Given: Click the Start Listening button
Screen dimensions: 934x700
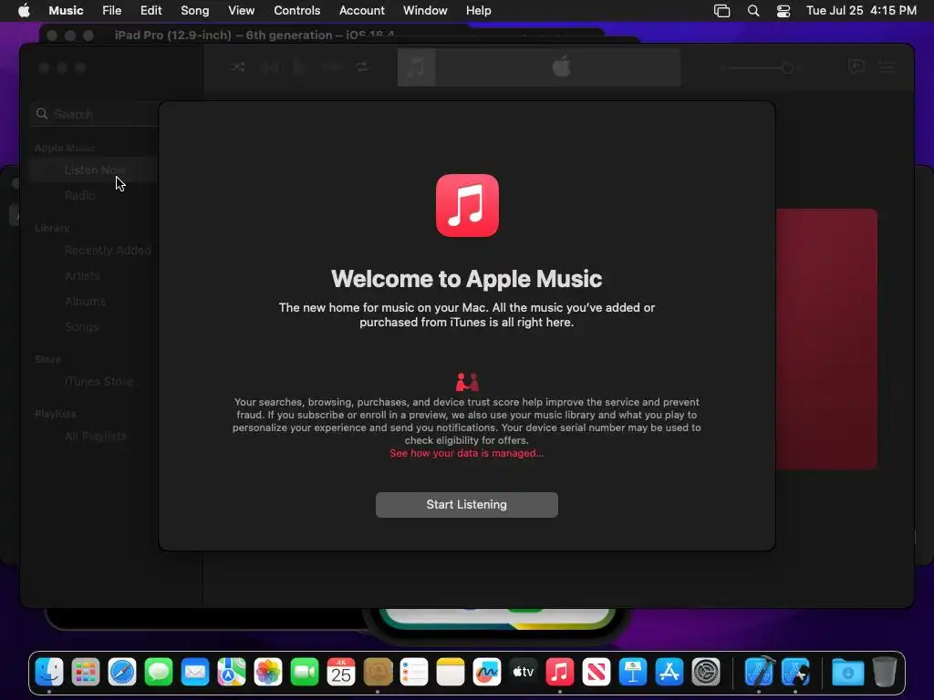Looking at the screenshot, I should click(466, 505).
